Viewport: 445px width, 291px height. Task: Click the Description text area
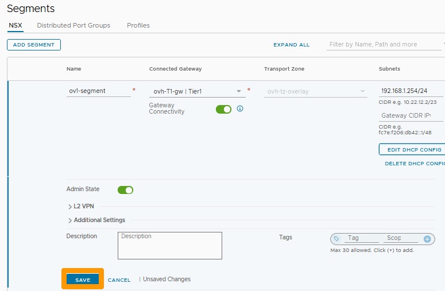coord(170,246)
